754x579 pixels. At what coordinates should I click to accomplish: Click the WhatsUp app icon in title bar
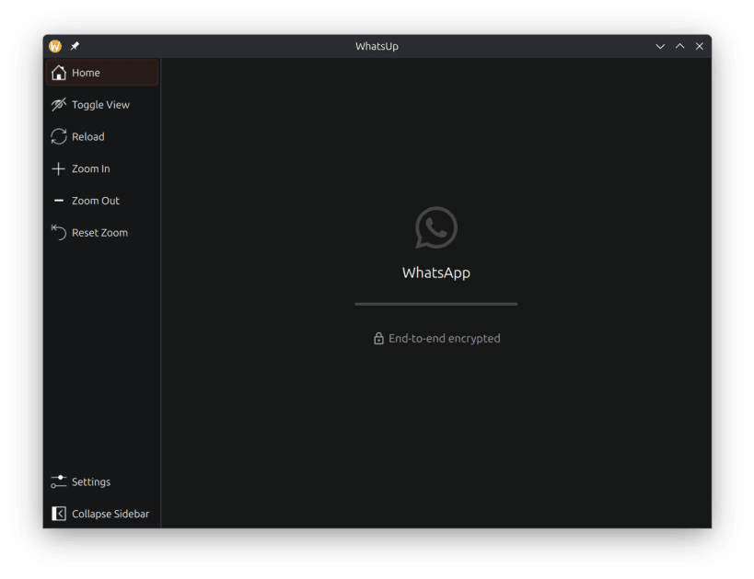point(55,46)
